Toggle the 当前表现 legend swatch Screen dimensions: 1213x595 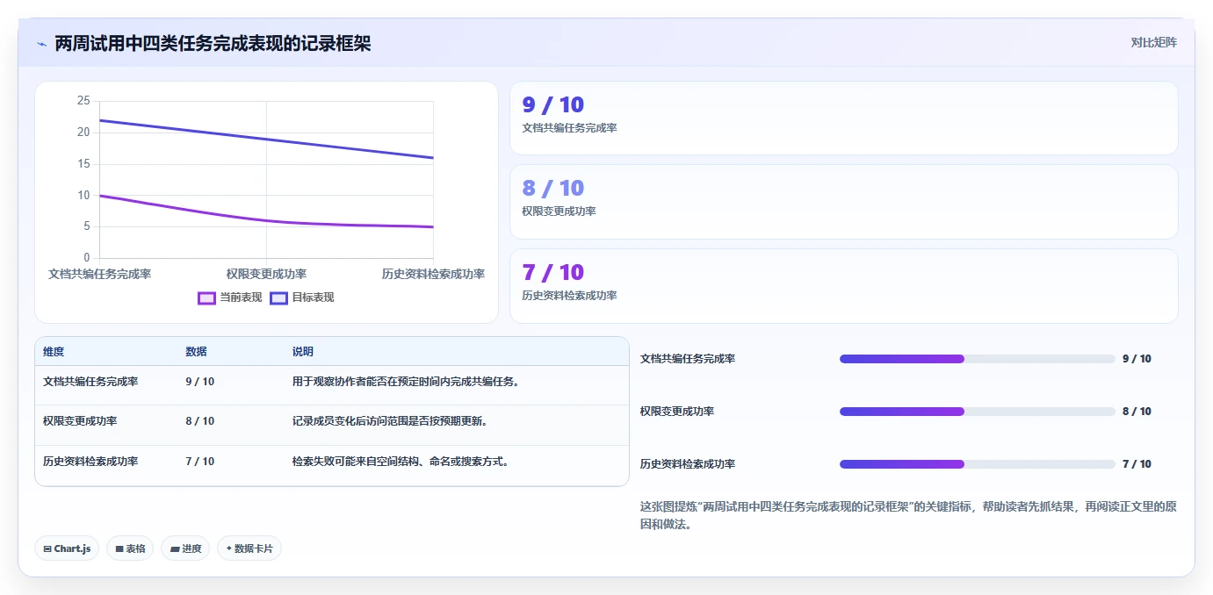pyautogui.click(x=206, y=297)
